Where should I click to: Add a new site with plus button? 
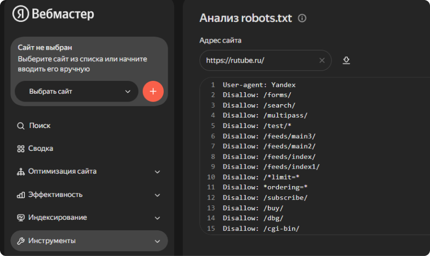[x=153, y=91]
